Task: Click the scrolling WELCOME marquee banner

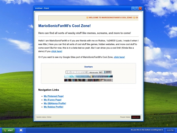Action: [x=88, y=18]
